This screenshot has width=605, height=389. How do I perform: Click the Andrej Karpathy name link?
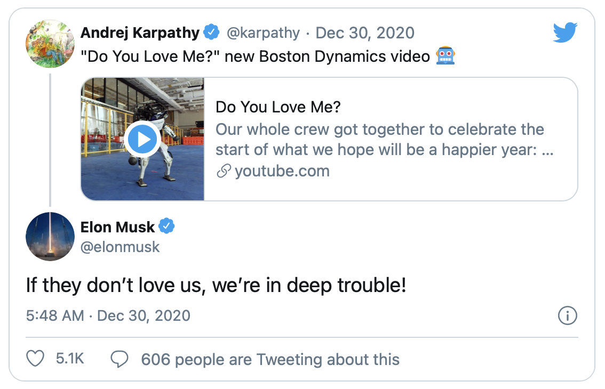click(140, 33)
